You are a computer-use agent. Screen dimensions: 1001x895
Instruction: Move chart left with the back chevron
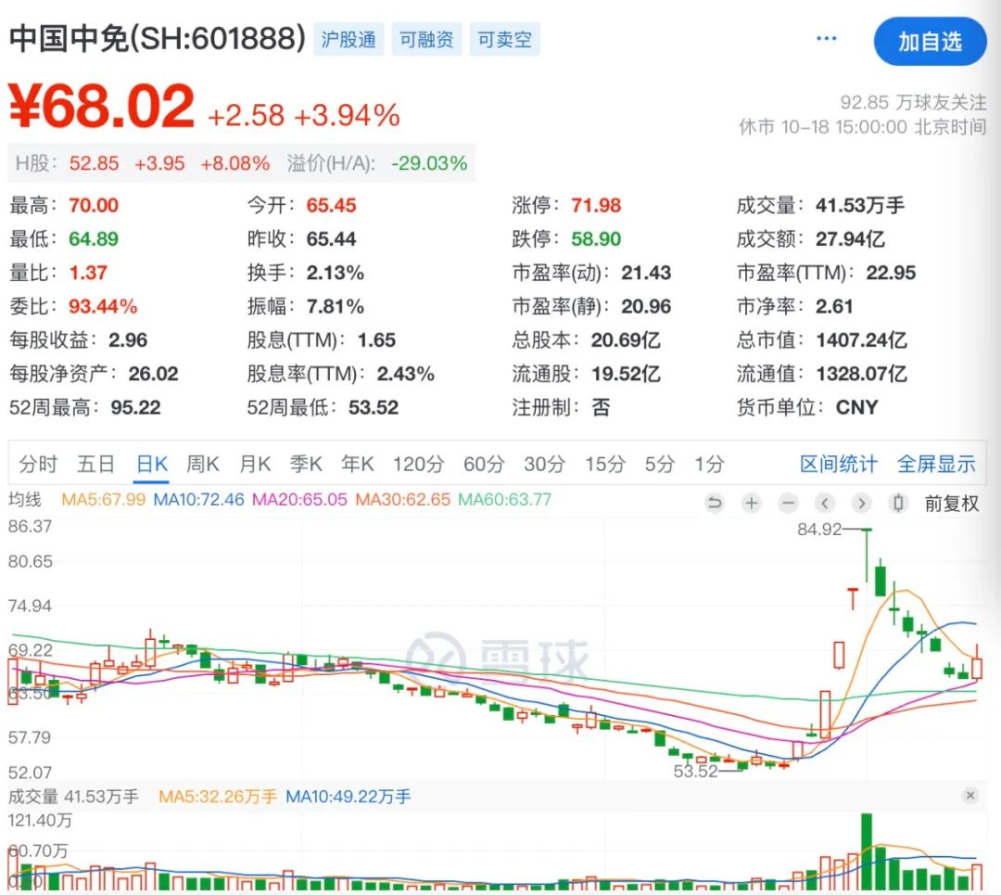tap(825, 504)
